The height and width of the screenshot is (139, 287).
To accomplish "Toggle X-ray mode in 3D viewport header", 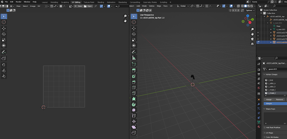I will point(239,6).
